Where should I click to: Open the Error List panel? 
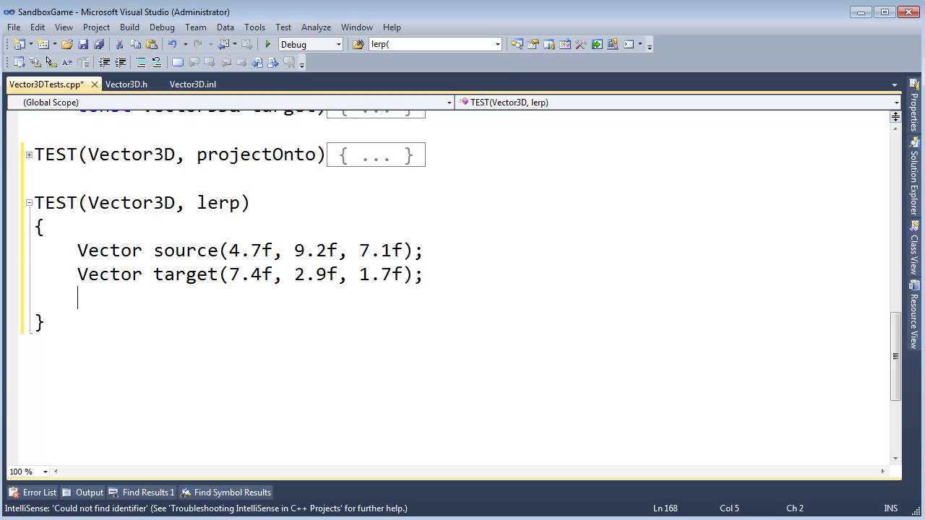click(33, 493)
